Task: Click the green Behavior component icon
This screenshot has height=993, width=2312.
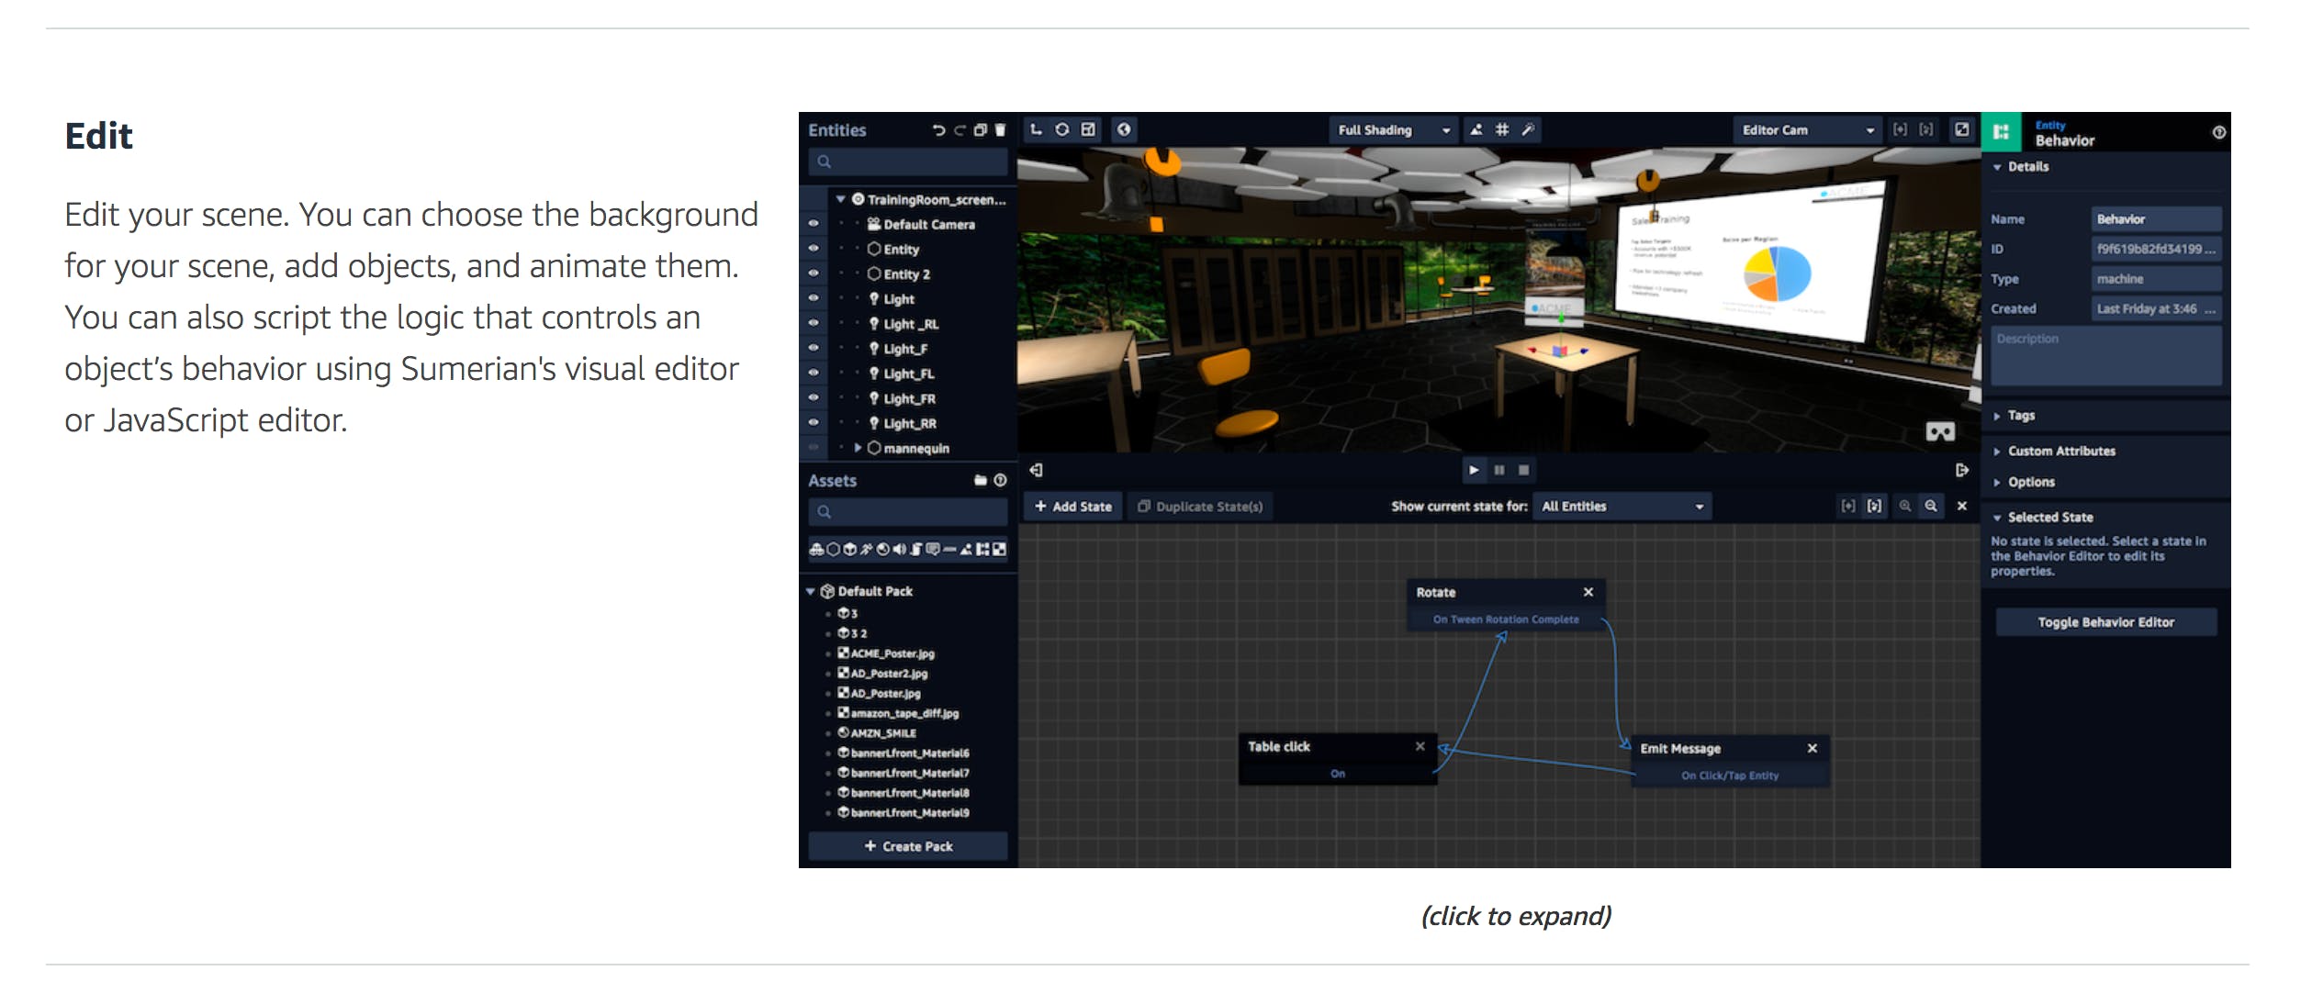Action: (2002, 132)
